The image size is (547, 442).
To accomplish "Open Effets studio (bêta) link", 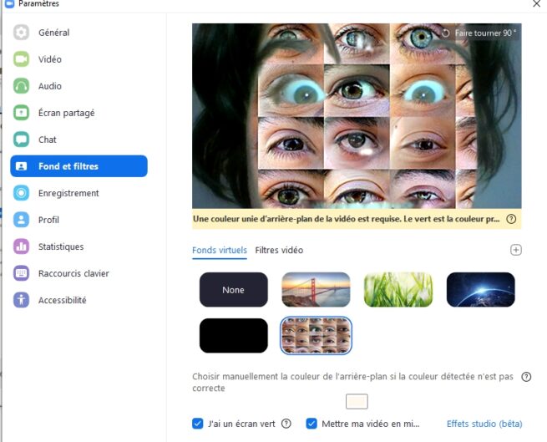I will [484, 424].
